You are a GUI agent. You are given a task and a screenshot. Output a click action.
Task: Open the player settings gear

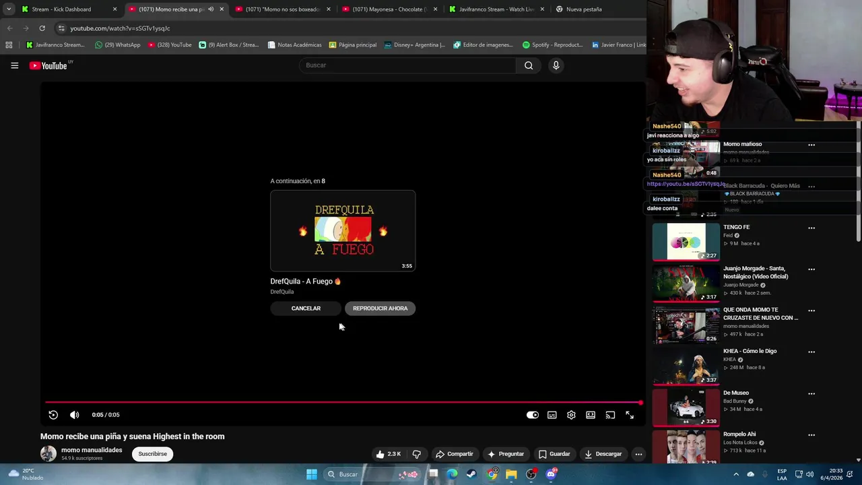[571, 415]
